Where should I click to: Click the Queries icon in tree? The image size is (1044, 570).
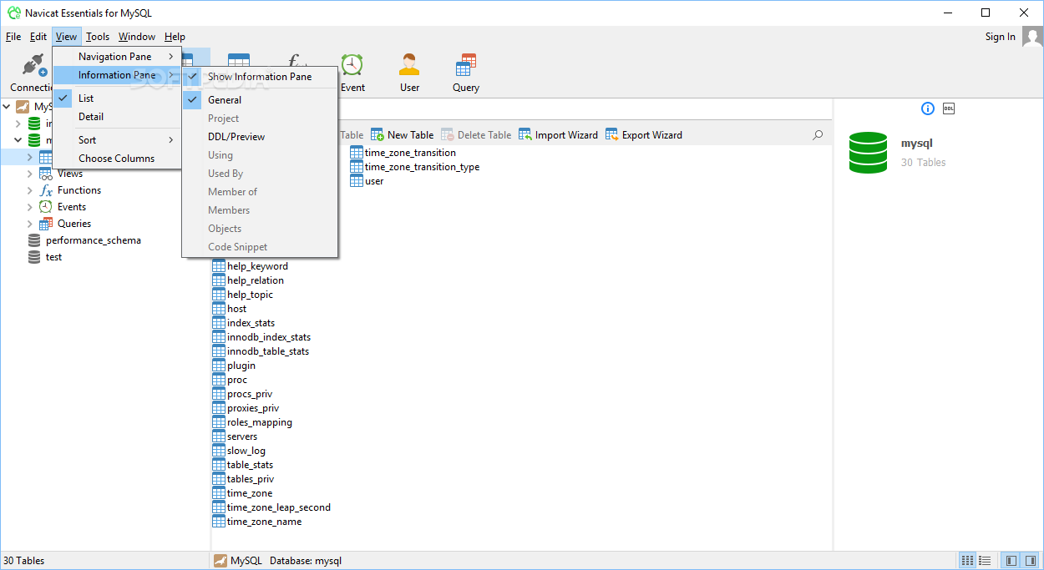pos(46,224)
